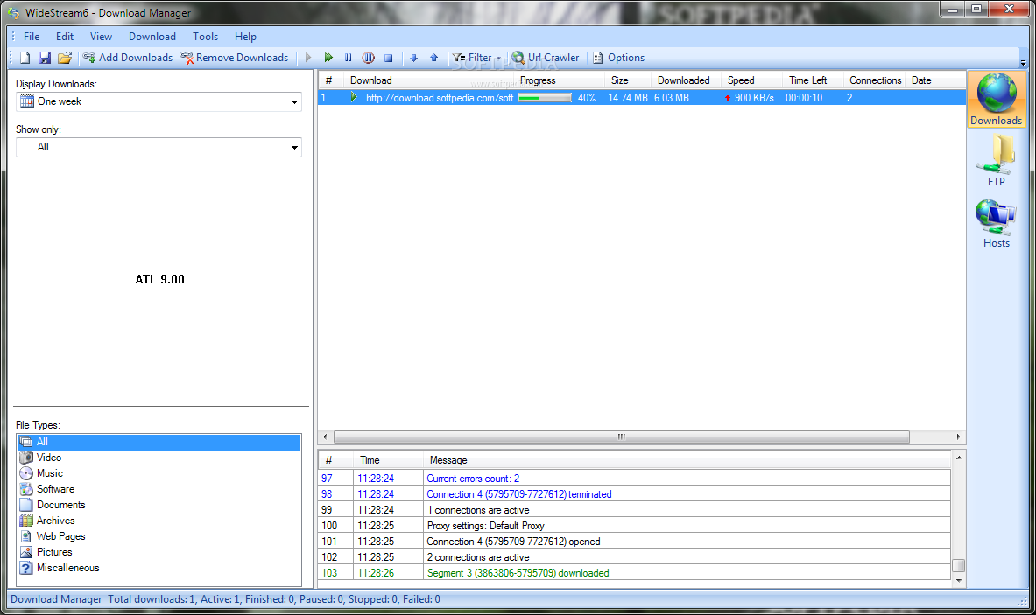
Task: Select the softpedia.com download row
Action: [642, 98]
